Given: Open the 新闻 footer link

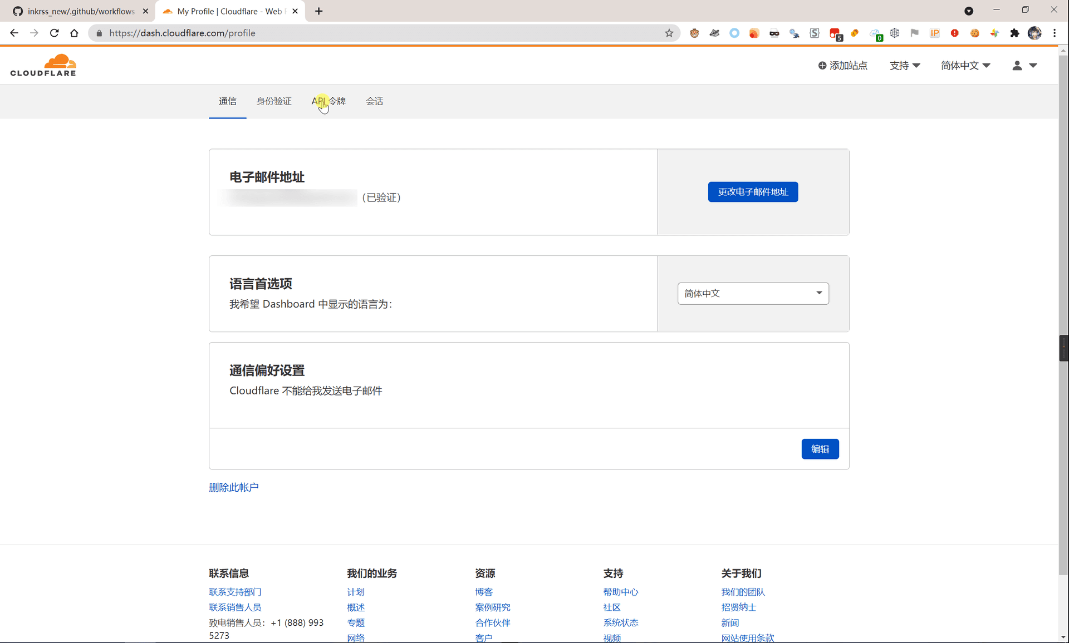Looking at the screenshot, I should pos(730,622).
